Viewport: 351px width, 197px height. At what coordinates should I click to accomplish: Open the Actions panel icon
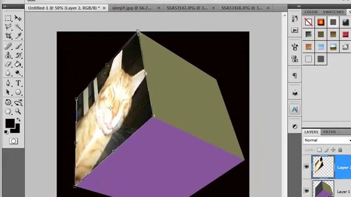[295, 30]
